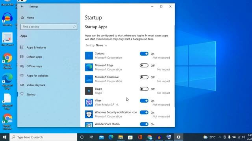Click the Simply Chrome desktop shortcut

pyautogui.click(x=7, y=121)
